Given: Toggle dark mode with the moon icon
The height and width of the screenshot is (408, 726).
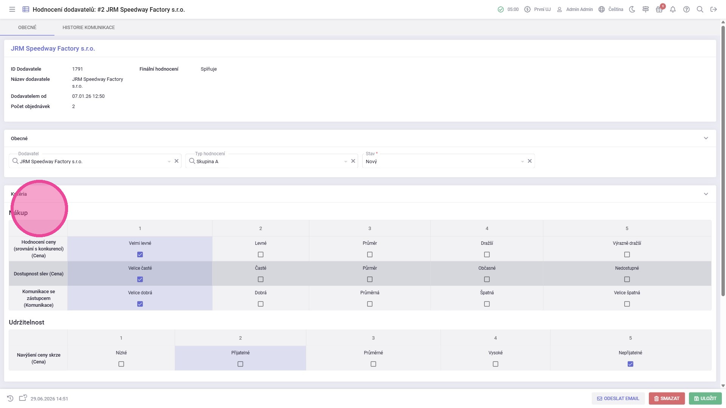Looking at the screenshot, I should point(632,9).
